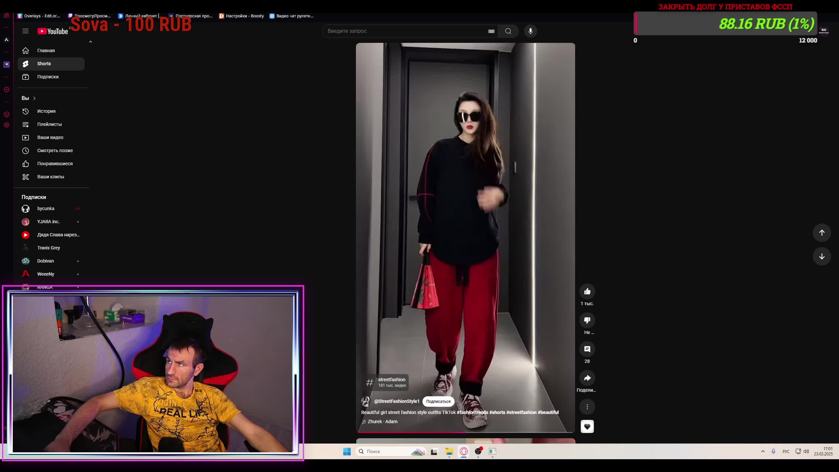Go to next short with down arrow
Viewport: 839px width, 472px height.
pyautogui.click(x=822, y=256)
